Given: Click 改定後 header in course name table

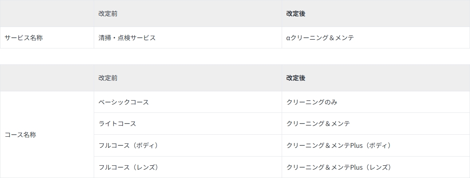Looking at the screenshot, I should point(296,78).
